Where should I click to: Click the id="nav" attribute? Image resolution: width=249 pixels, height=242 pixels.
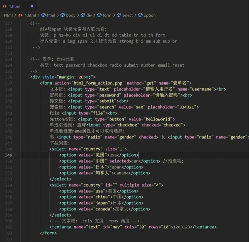click(113, 227)
